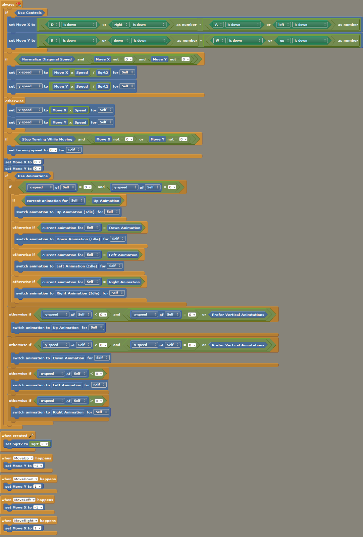The image size is (363, 537).
Task: Click the Sqrt2 block in set y-speed row
Action: click(x=103, y=86)
